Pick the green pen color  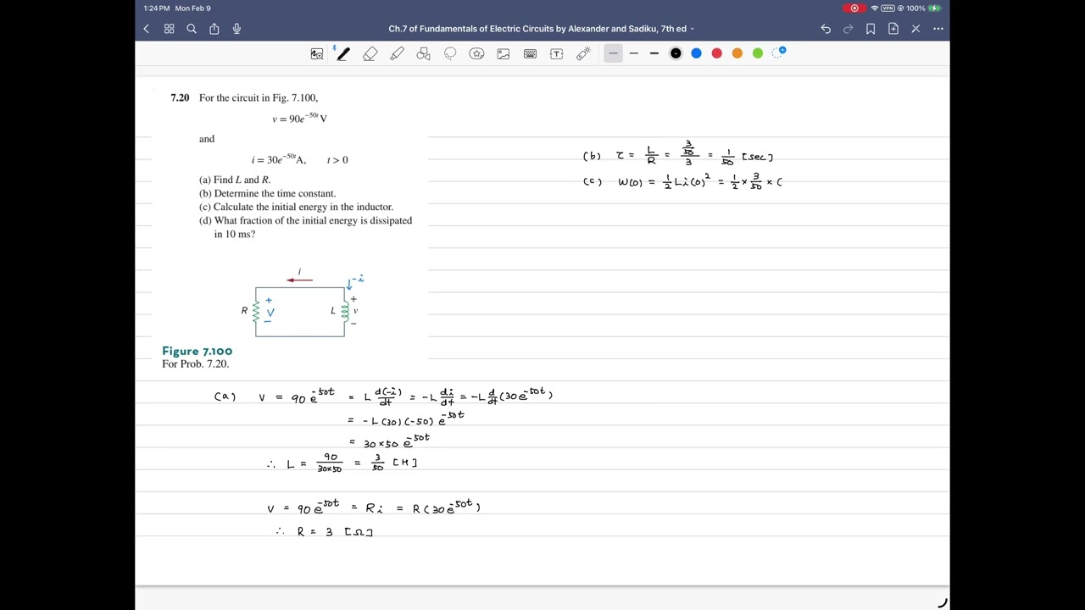coord(758,53)
